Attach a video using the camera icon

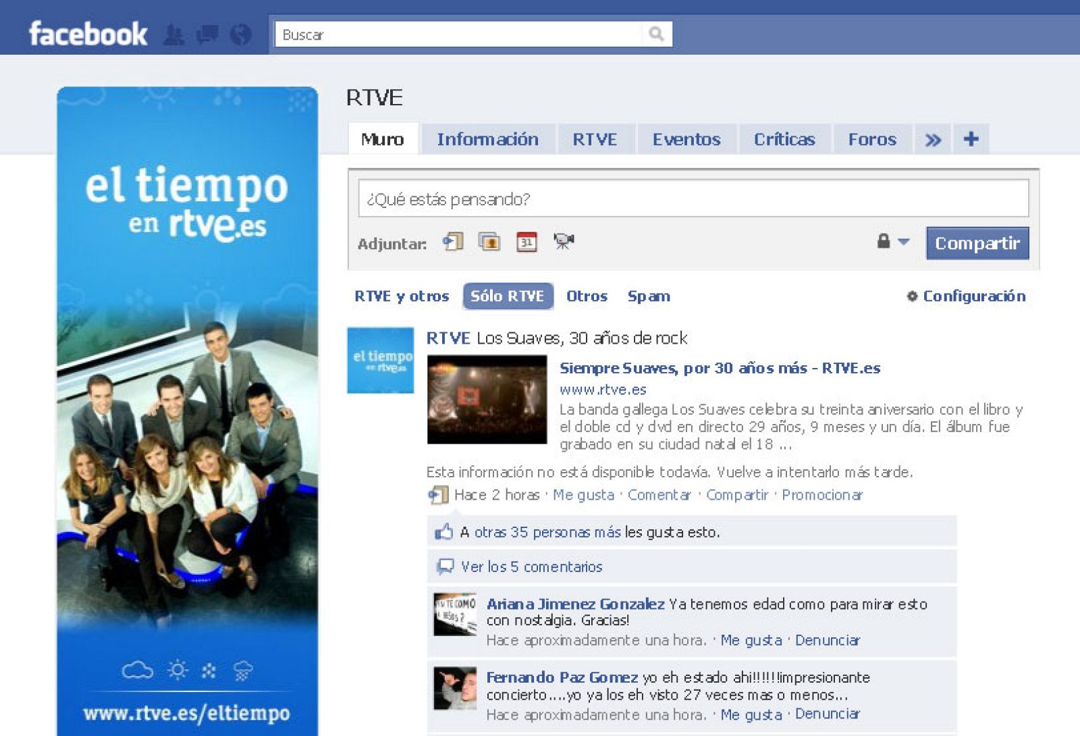click(x=562, y=243)
